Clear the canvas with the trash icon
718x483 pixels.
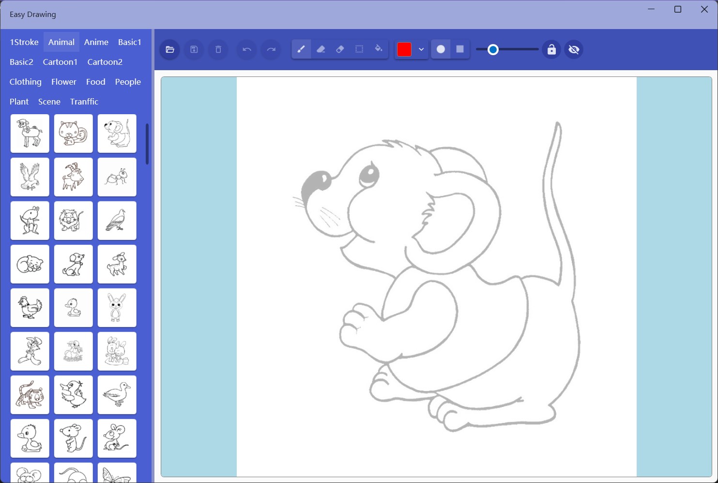click(218, 49)
